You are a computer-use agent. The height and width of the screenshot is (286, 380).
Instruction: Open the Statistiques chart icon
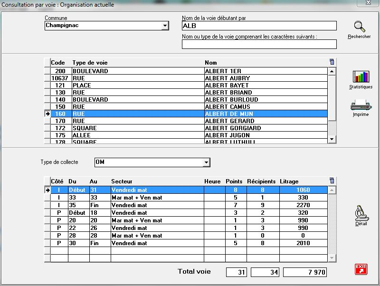pos(361,77)
